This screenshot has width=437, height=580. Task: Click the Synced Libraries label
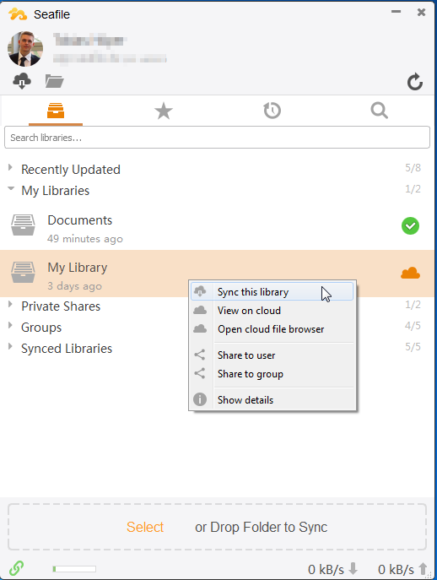pyautogui.click(x=67, y=349)
